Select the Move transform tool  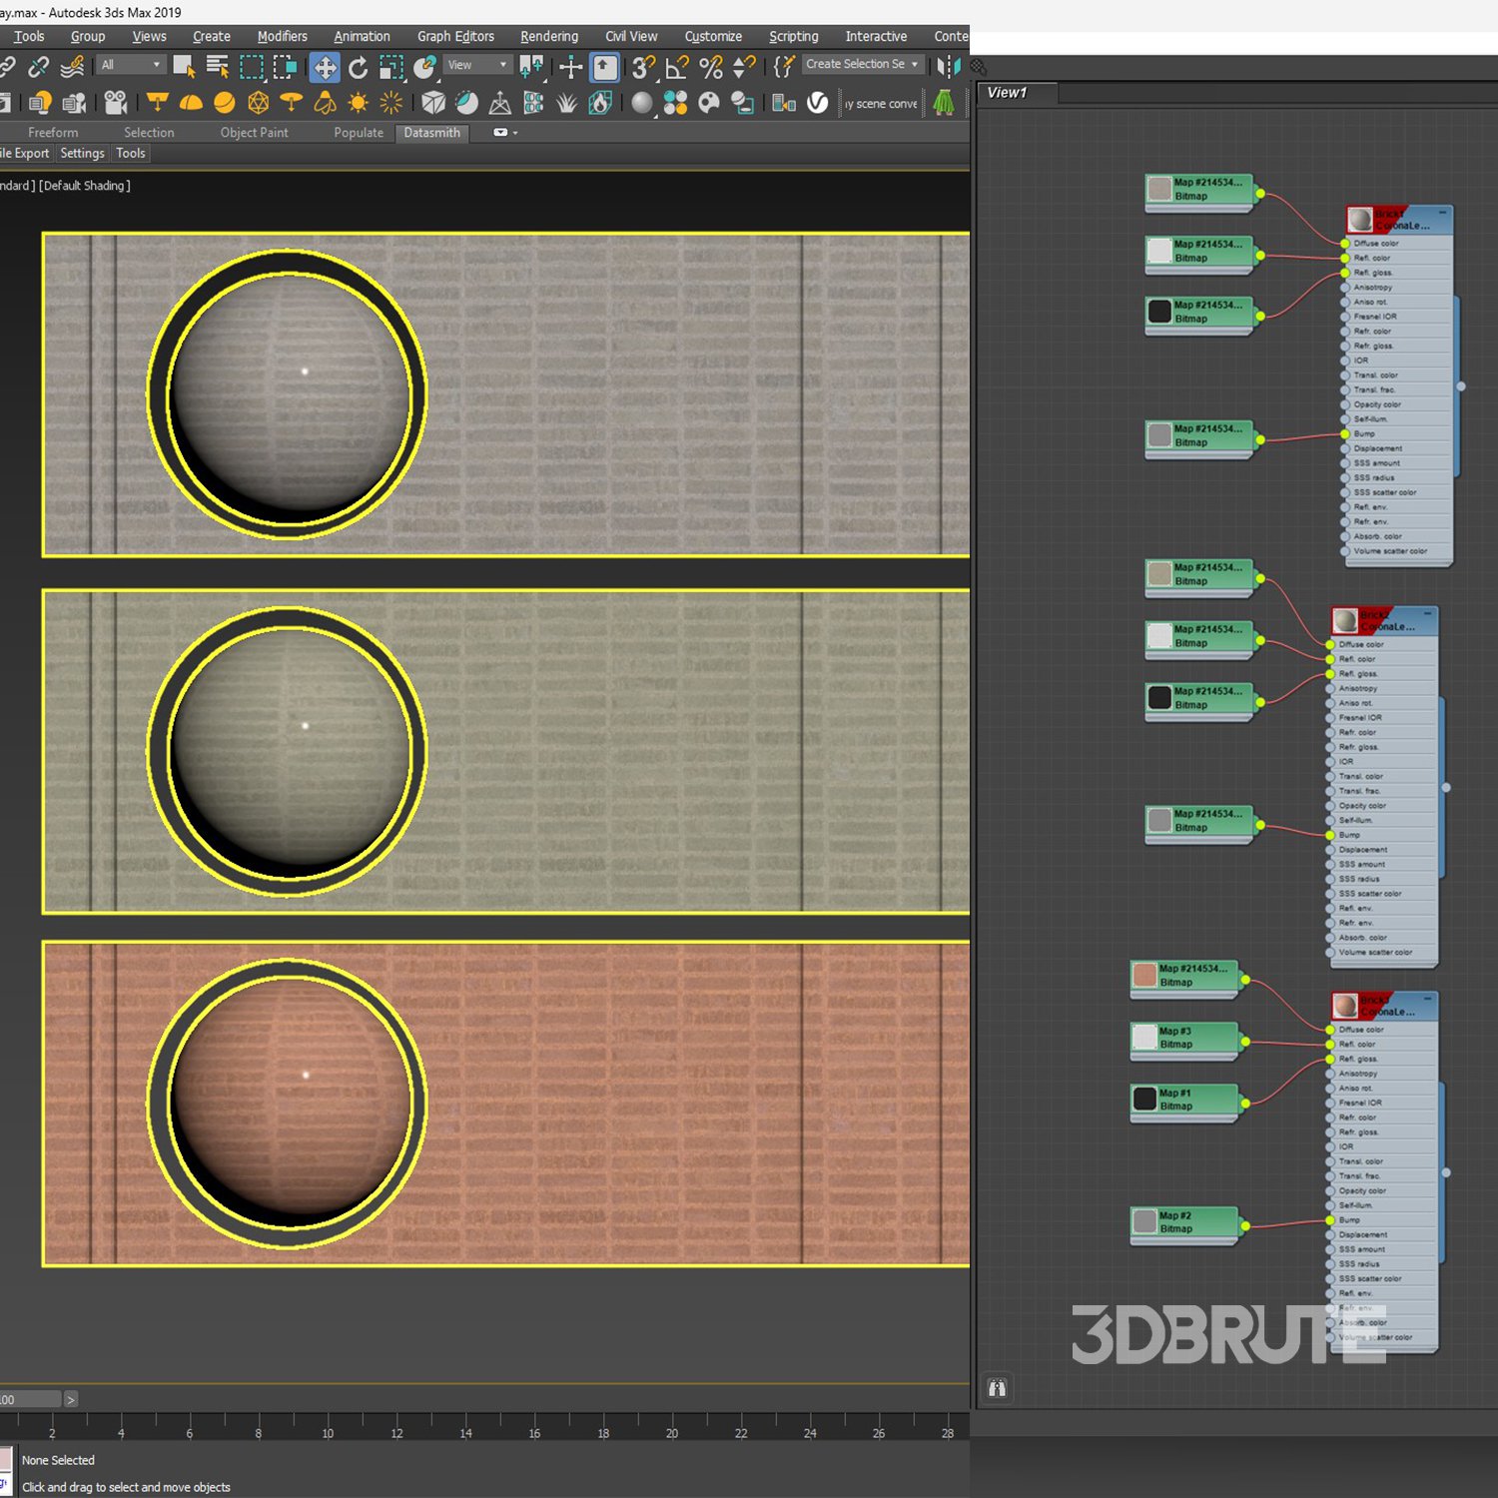tap(325, 67)
